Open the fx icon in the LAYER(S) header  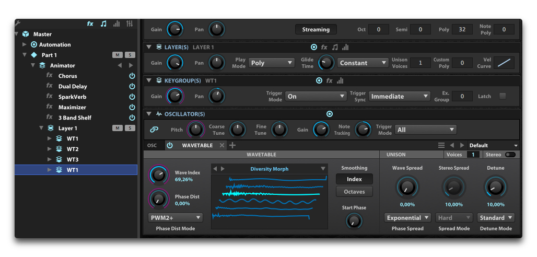[324, 48]
